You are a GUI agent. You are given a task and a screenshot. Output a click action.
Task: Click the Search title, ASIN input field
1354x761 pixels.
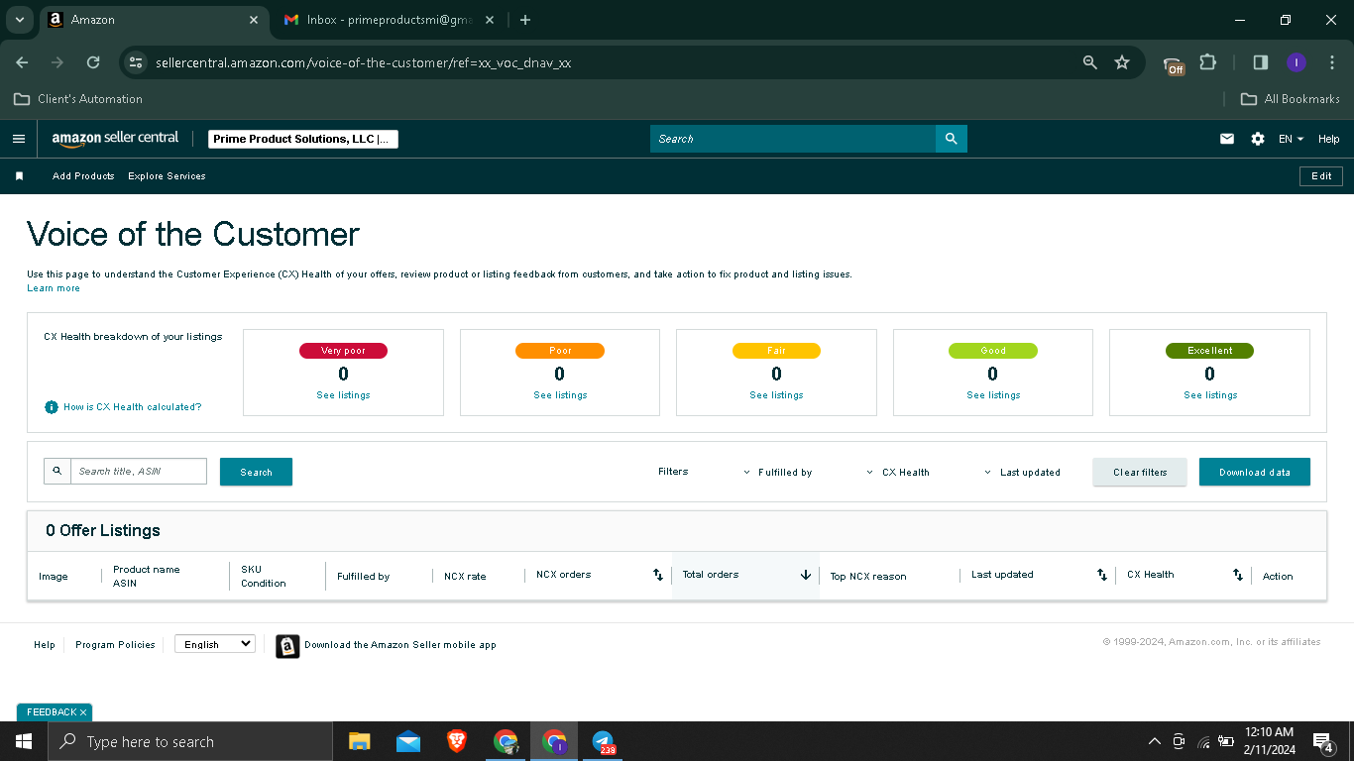[x=139, y=471]
